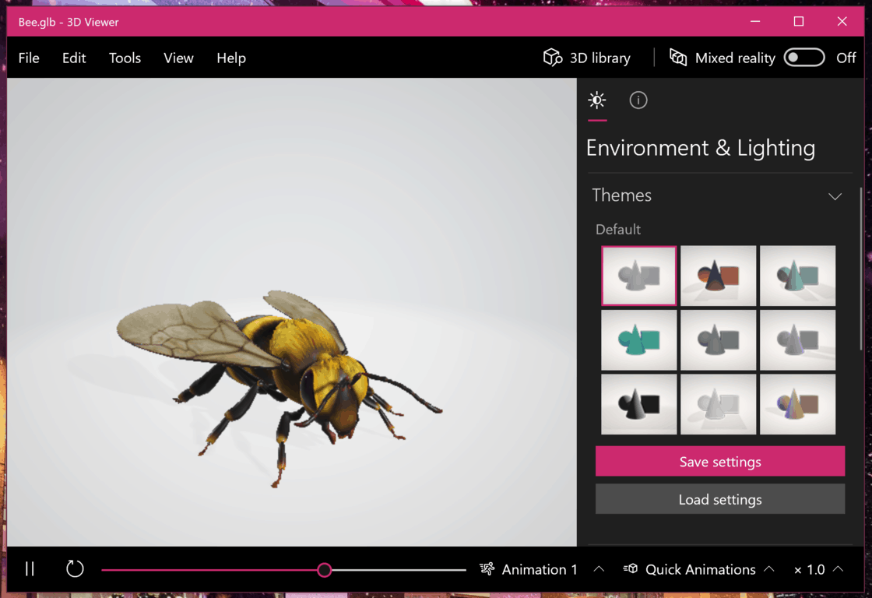
Task: Click the Save settings button
Action: pos(720,461)
